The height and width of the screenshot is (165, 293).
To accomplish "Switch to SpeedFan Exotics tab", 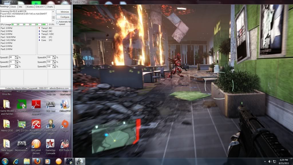I will click(x=30, y=7).
